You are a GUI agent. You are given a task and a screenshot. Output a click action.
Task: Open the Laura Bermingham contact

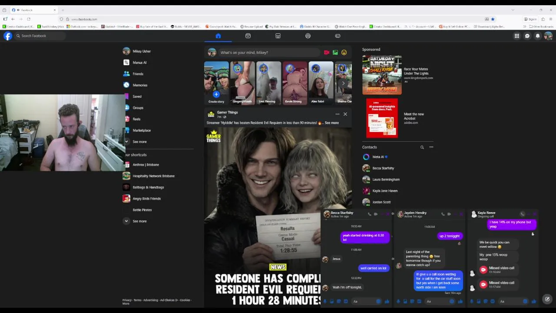(x=381, y=180)
